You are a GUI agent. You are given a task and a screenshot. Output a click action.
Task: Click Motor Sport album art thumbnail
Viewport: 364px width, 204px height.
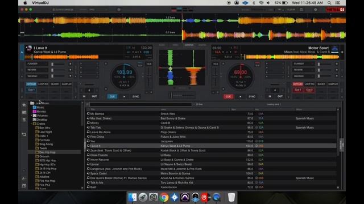pyautogui.click(x=335, y=49)
